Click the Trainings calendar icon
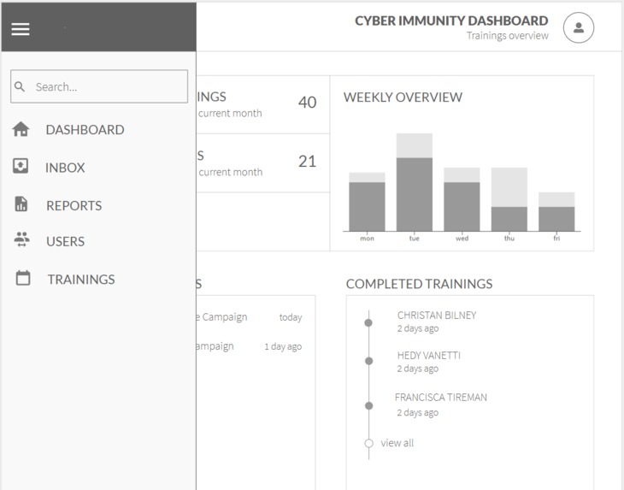 (23, 278)
